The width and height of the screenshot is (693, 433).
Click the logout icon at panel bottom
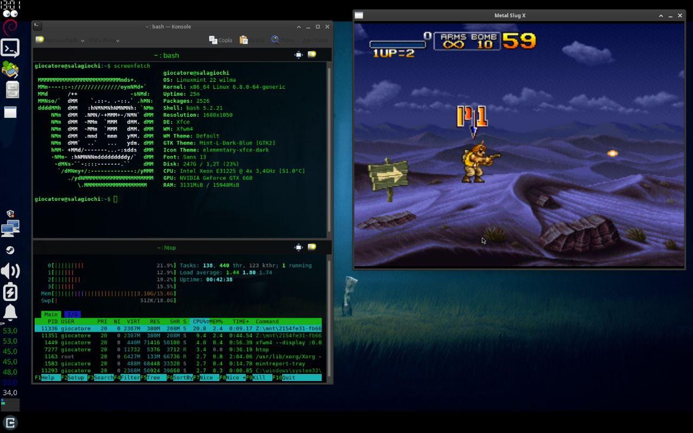[x=10, y=423]
